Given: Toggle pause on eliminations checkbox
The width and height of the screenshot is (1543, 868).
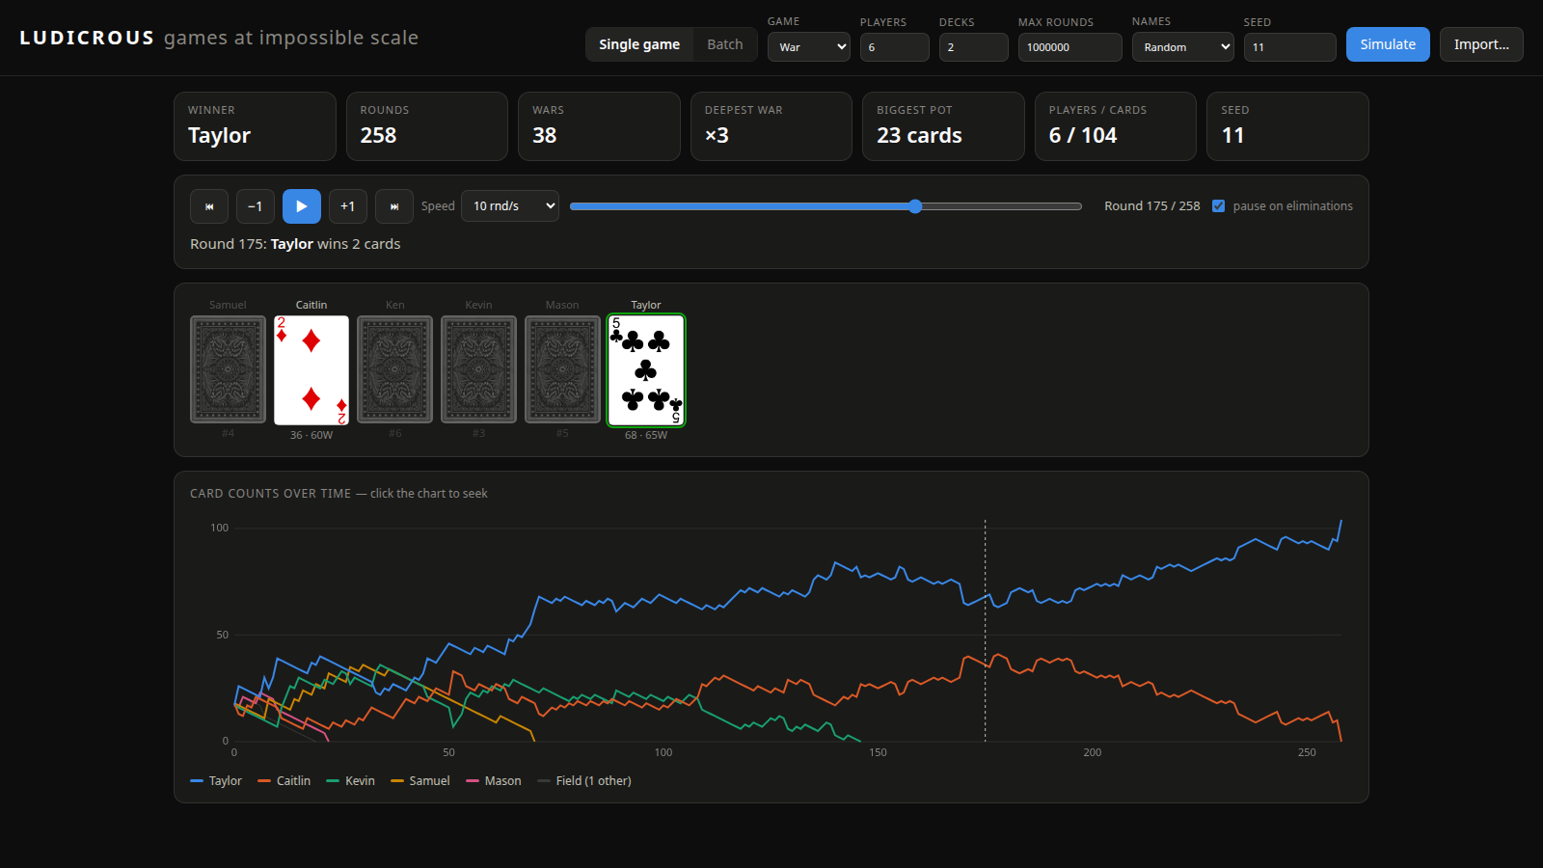Looking at the screenshot, I should pyautogui.click(x=1219, y=206).
